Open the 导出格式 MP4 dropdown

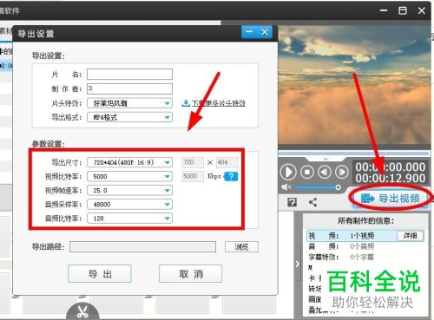pyautogui.click(x=129, y=117)
